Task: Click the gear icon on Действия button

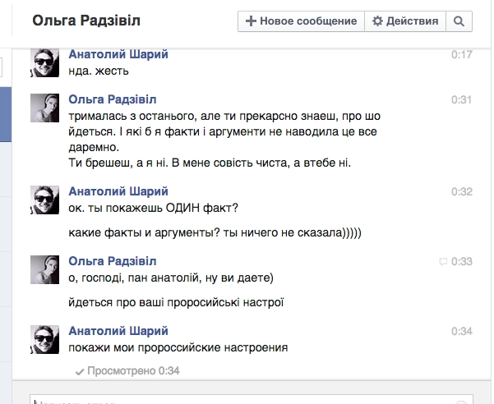Action: (378, 21)
